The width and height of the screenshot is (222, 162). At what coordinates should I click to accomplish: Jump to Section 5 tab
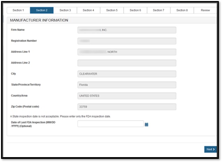[112, 10]
